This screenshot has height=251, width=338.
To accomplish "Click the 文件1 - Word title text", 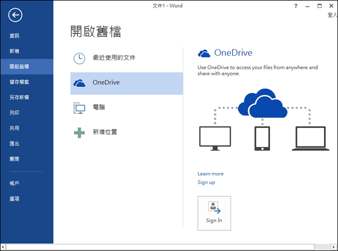I will pyautogui.click(x=167, y=6).
